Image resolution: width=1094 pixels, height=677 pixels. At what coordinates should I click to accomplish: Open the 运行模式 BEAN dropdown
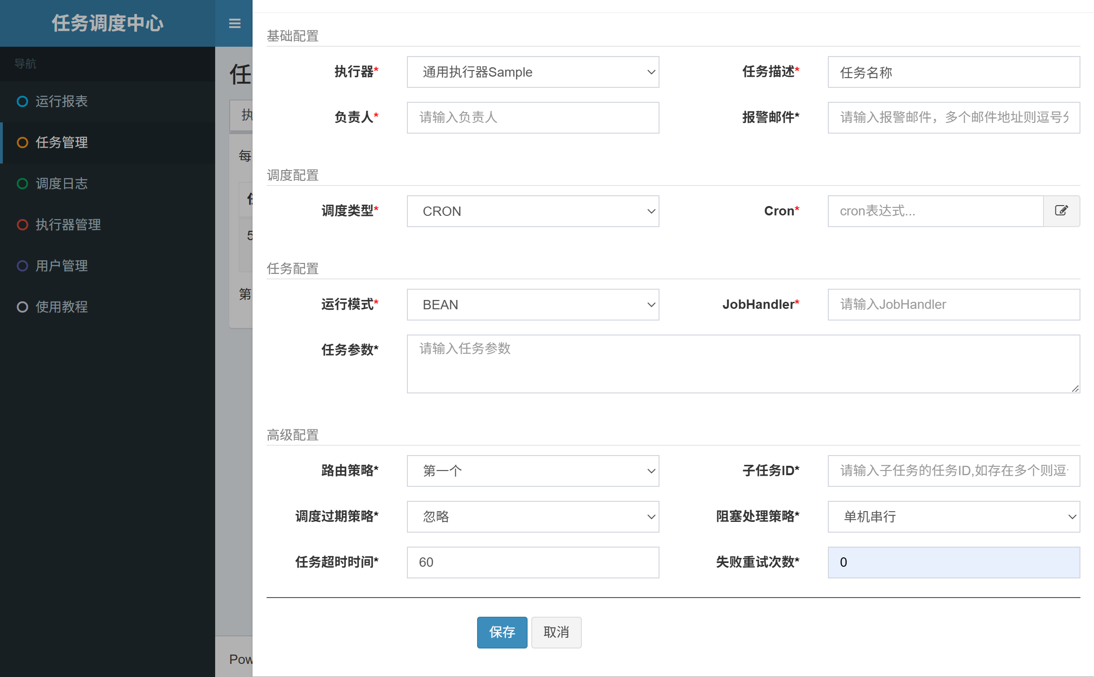click(x=533, y=305)
